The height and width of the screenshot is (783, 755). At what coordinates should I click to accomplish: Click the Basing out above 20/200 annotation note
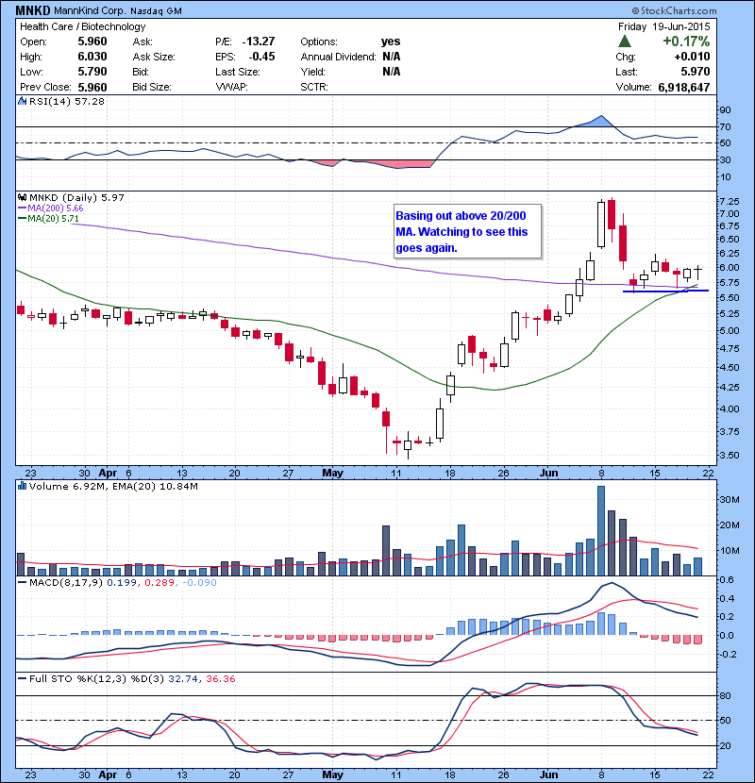coord(468,232)
